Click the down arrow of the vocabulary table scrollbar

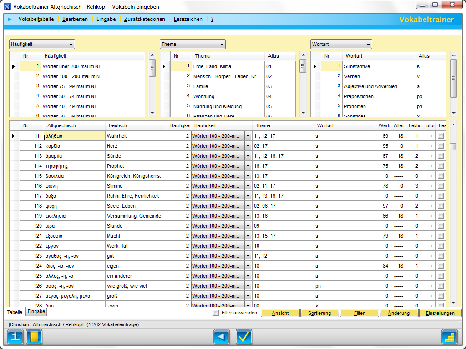453,303
